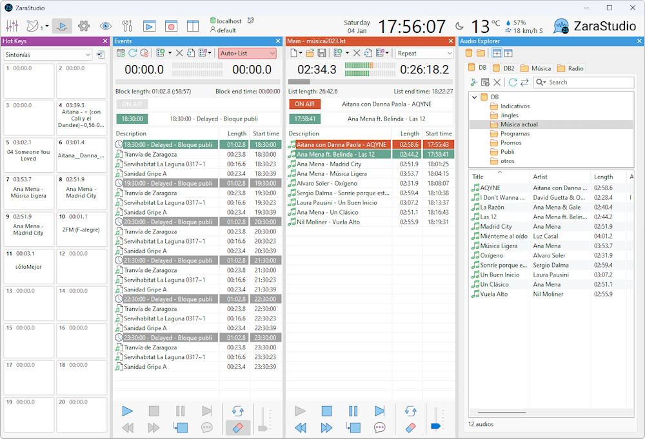Select the Jingles folder in tree

click(x=509, y=115)
